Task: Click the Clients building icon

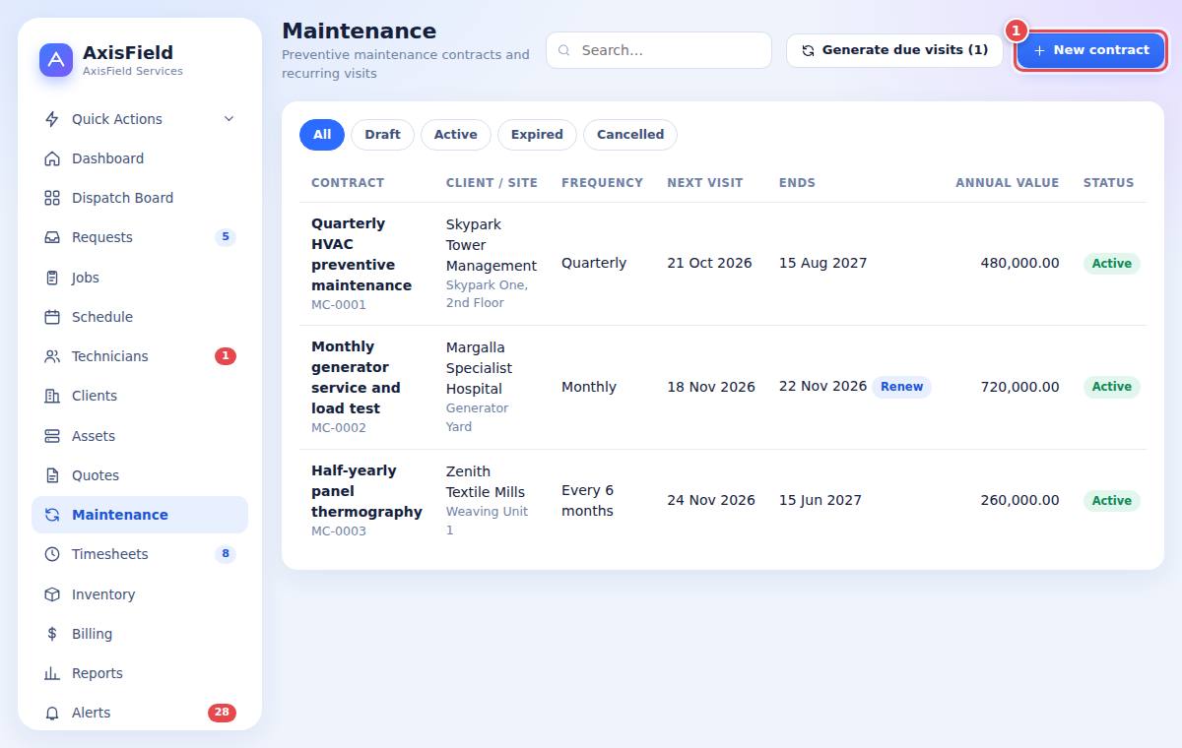Action: tap(52, 396)
